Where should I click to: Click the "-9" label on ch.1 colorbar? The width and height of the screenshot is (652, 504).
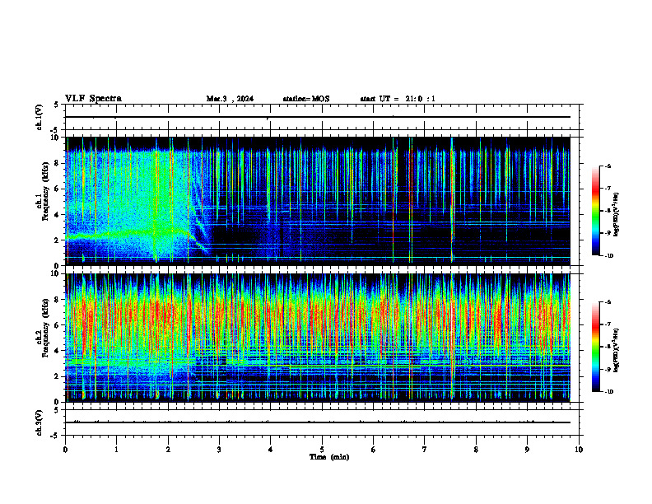608,233
